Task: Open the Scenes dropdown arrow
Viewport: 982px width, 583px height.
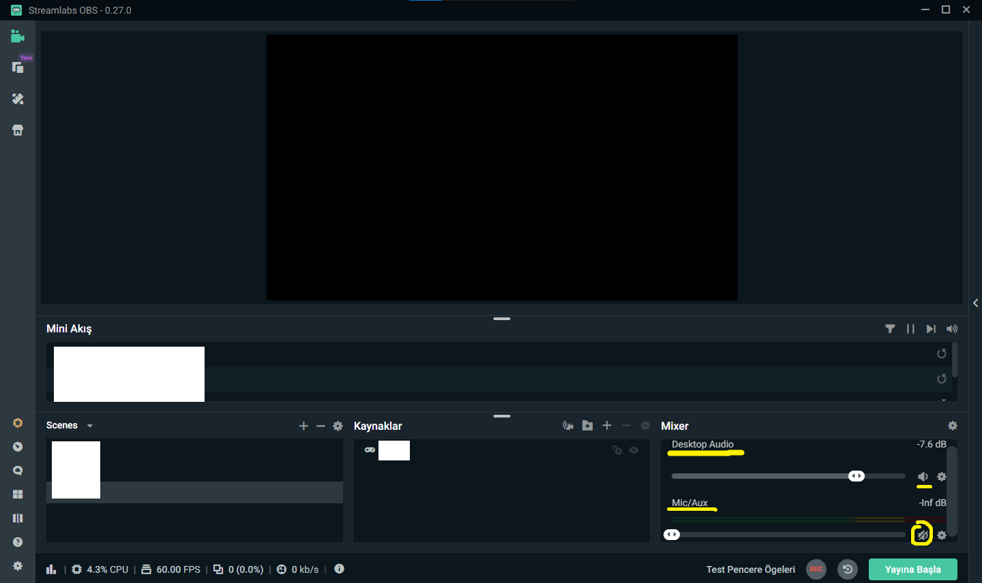Action: coord(89,425)
